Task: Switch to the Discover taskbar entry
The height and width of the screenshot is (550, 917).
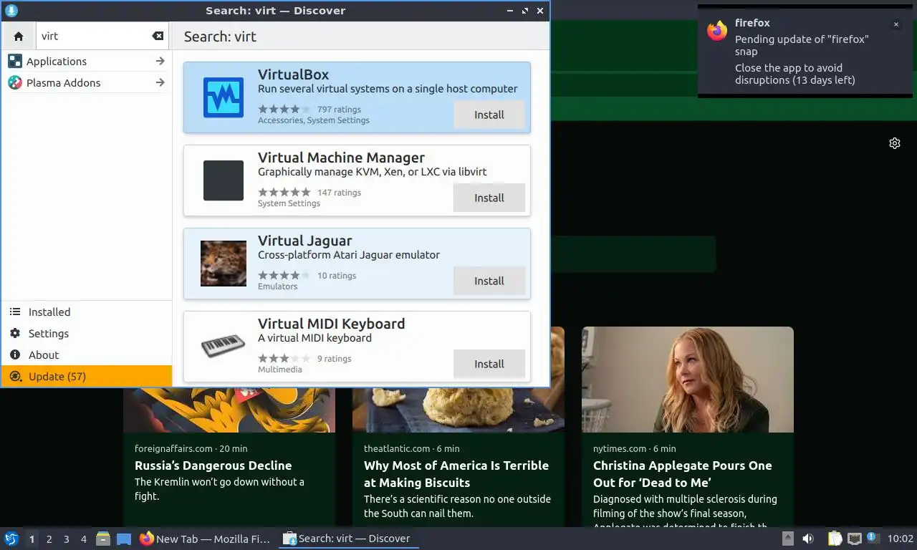Action: pyautogui.click(x=348, y=539)
